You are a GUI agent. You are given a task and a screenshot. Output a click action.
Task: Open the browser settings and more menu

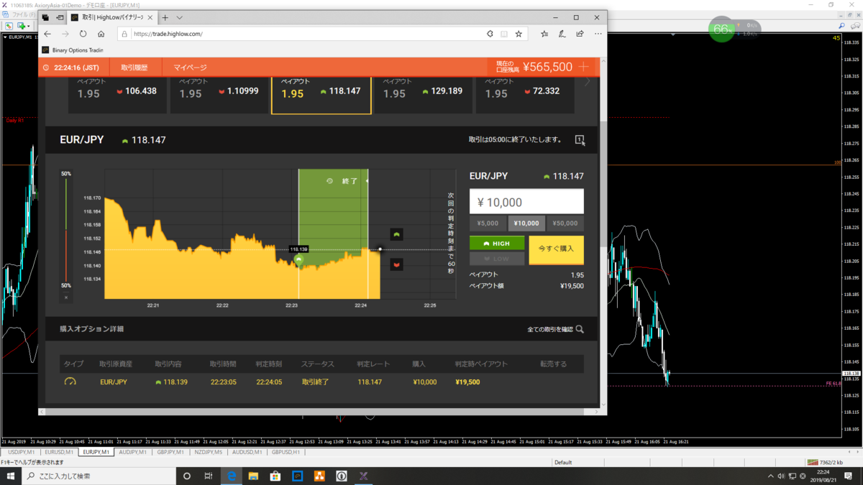(x=598, y=34)
